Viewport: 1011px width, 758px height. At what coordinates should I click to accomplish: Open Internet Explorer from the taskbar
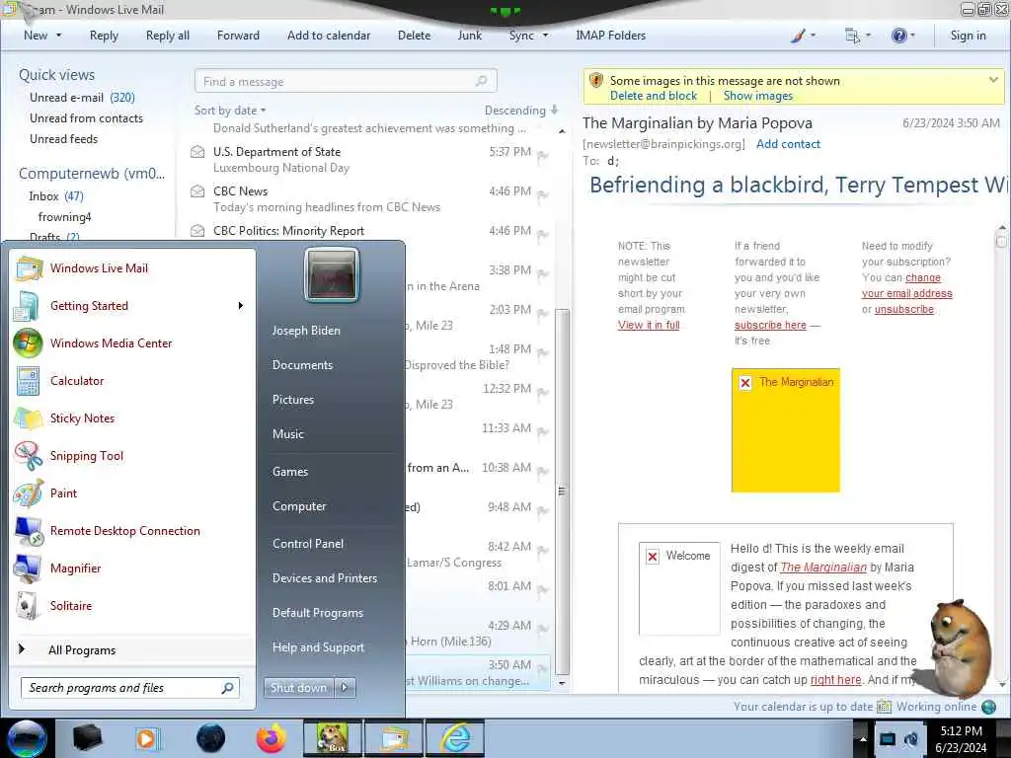[456, 738]
